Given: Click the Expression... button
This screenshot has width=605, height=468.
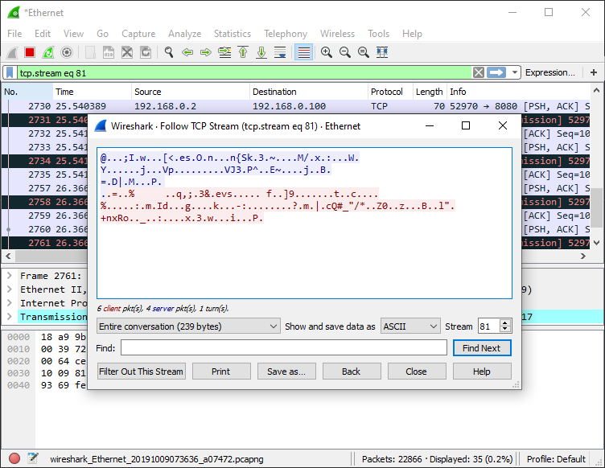Looking at the screenshot, I should [x=549, y=72].
